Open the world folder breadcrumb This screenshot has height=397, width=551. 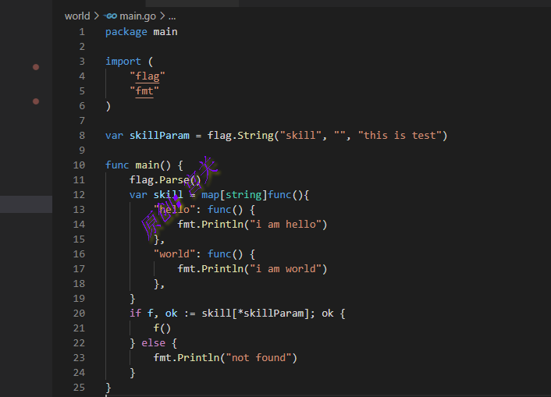point(77,16)
